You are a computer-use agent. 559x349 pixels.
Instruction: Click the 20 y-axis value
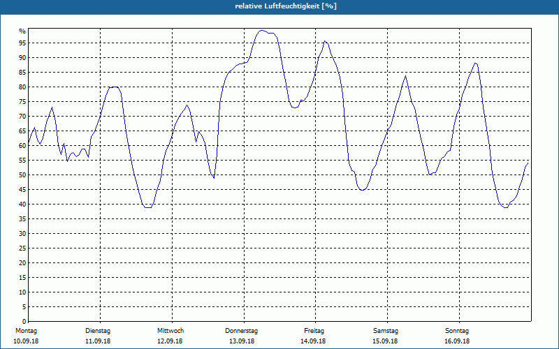[x=22, y=263]
